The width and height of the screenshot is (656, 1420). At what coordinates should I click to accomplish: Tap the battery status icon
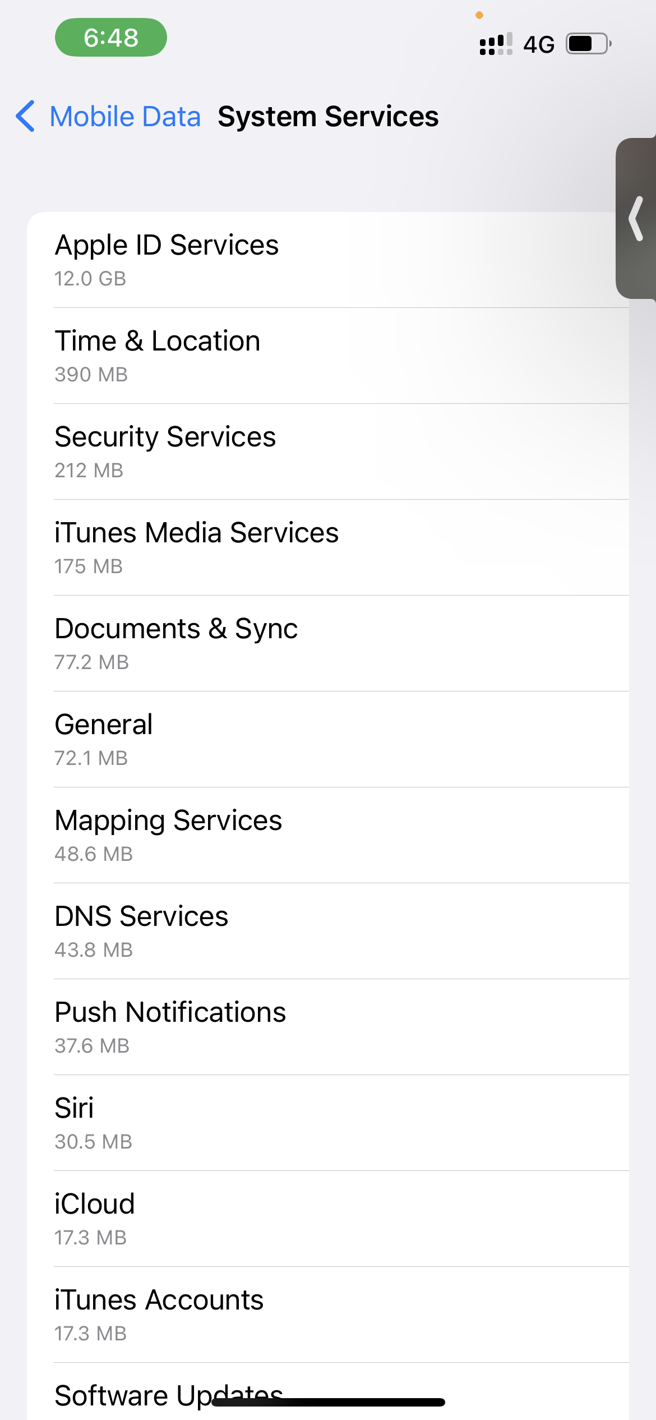(588, 44)
